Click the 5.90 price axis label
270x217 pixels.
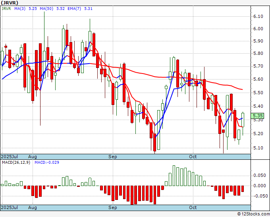tap(258, 41)
